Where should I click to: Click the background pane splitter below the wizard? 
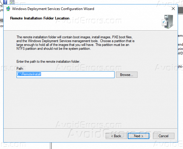point(51,146)
